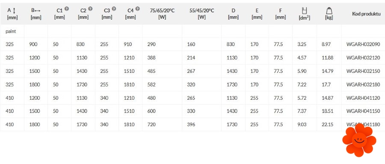
Task: Click the 720 W value in last row
Action: pos(151,124)
